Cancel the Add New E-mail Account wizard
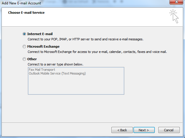This screenshot has width=185, height=138. pyautogui.click(x=169, y=130)
